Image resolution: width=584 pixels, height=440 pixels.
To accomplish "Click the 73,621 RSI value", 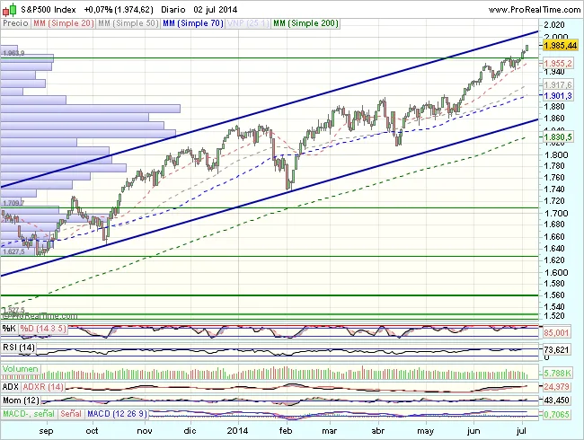I will point(556,350).
